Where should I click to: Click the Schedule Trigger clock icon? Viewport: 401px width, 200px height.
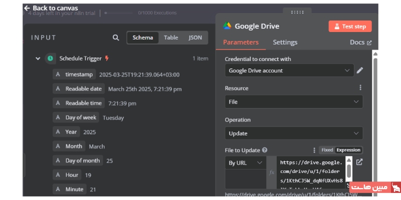pyautogui.click(x=50, y=58)
